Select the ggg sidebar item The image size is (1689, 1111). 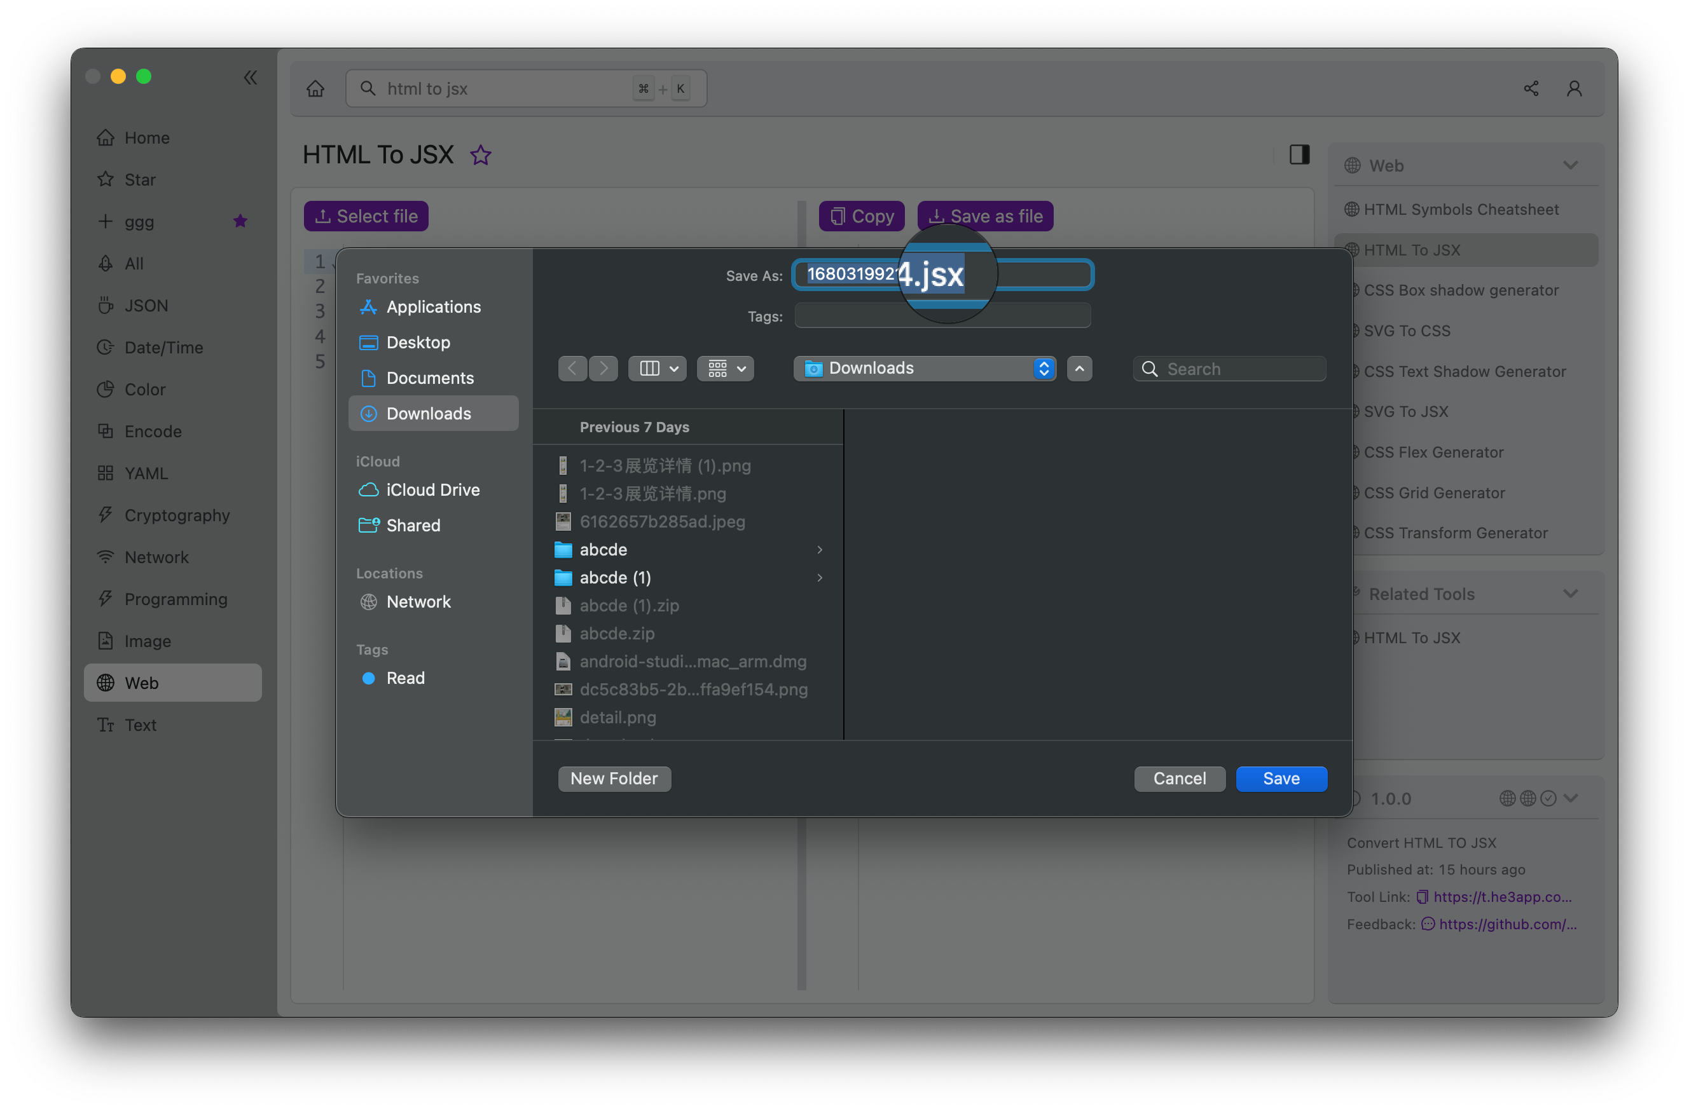[x=172, y=221]
